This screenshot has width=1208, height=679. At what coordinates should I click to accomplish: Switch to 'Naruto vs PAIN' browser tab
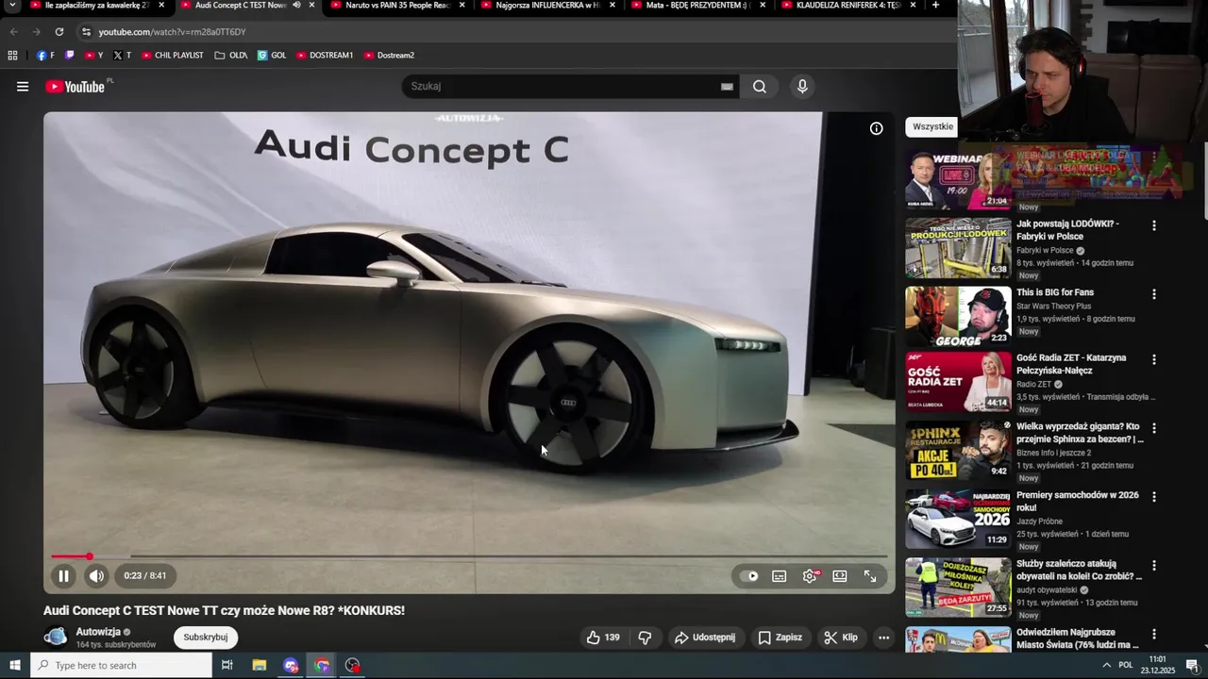click(396, 6)
